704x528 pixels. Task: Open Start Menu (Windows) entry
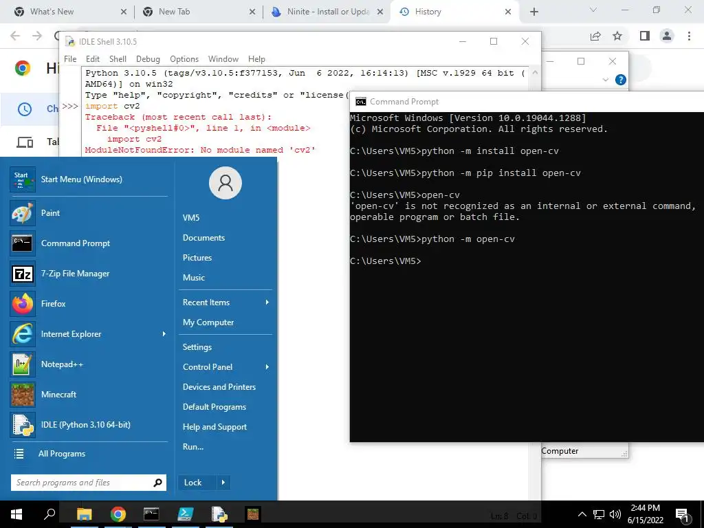(x=89, y=179)
